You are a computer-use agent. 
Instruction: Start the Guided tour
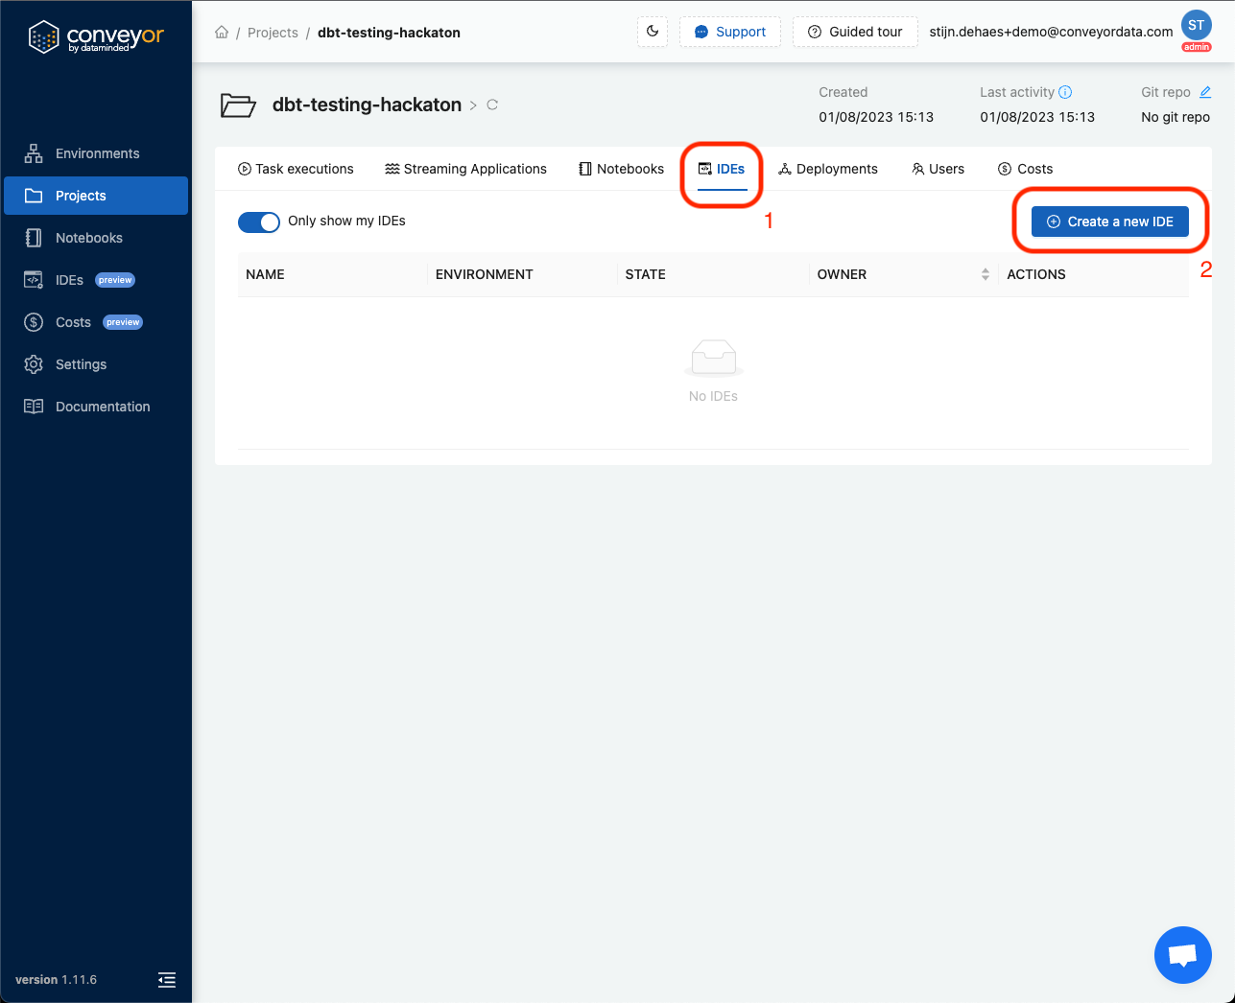(855, 32)
